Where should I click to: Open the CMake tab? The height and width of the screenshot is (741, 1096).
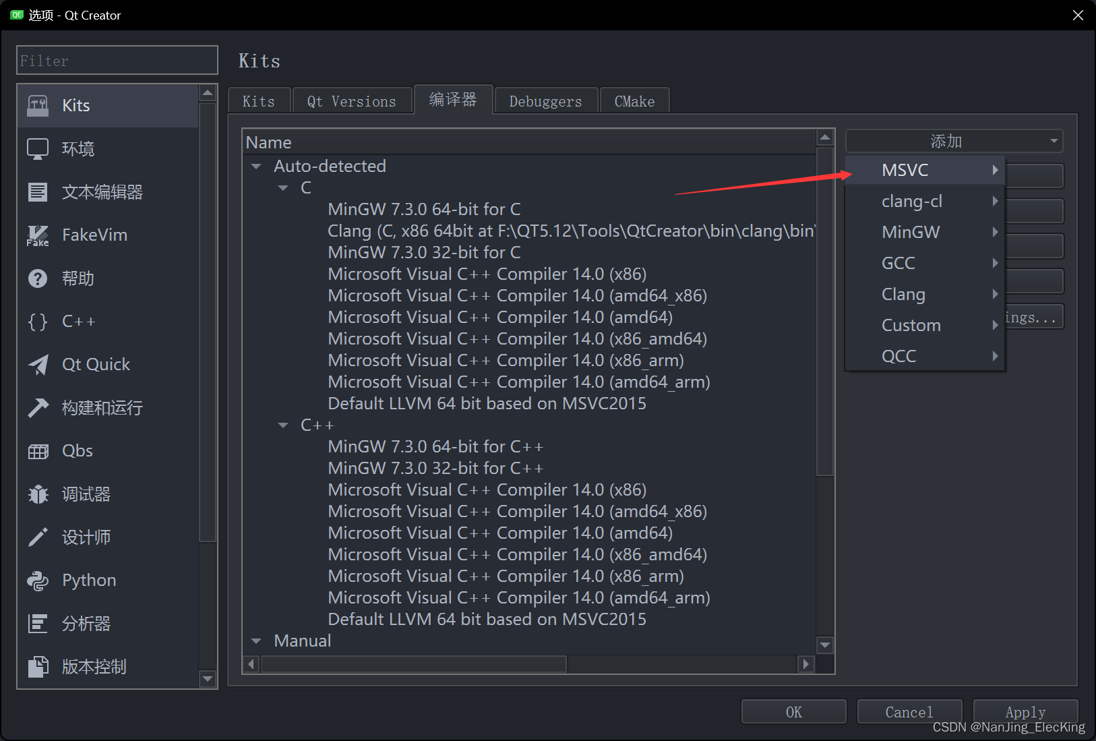(634, 101)
